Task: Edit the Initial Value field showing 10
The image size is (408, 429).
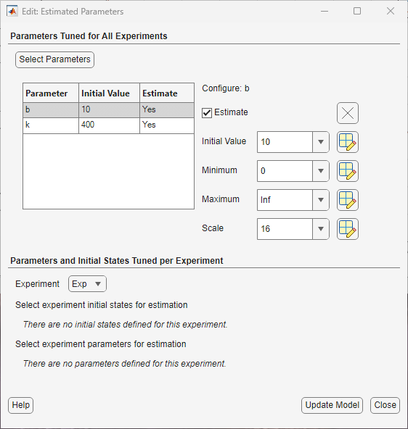Action: 285,142
